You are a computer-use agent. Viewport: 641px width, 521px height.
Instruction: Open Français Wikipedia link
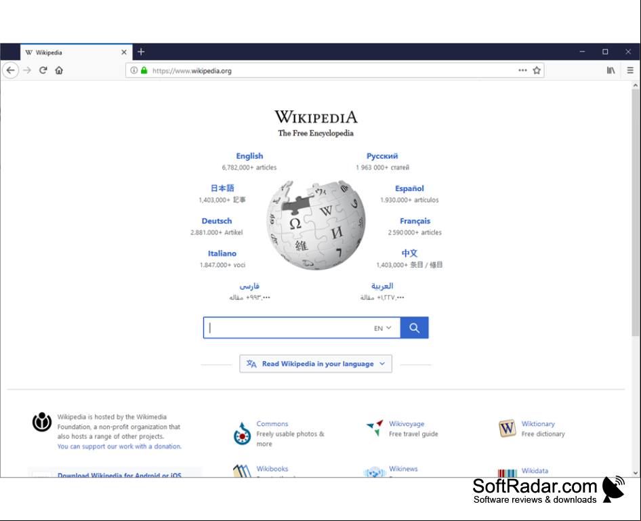[x=415, y=221]
